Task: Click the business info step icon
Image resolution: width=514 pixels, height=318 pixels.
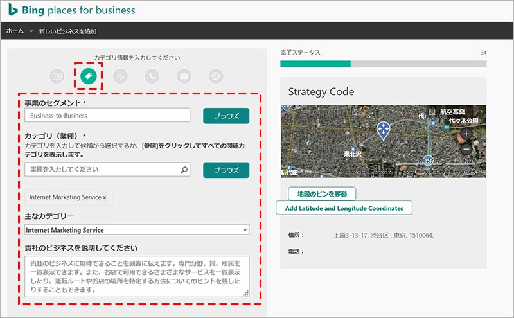Action: pyautogui.click(x=57, y=76)
